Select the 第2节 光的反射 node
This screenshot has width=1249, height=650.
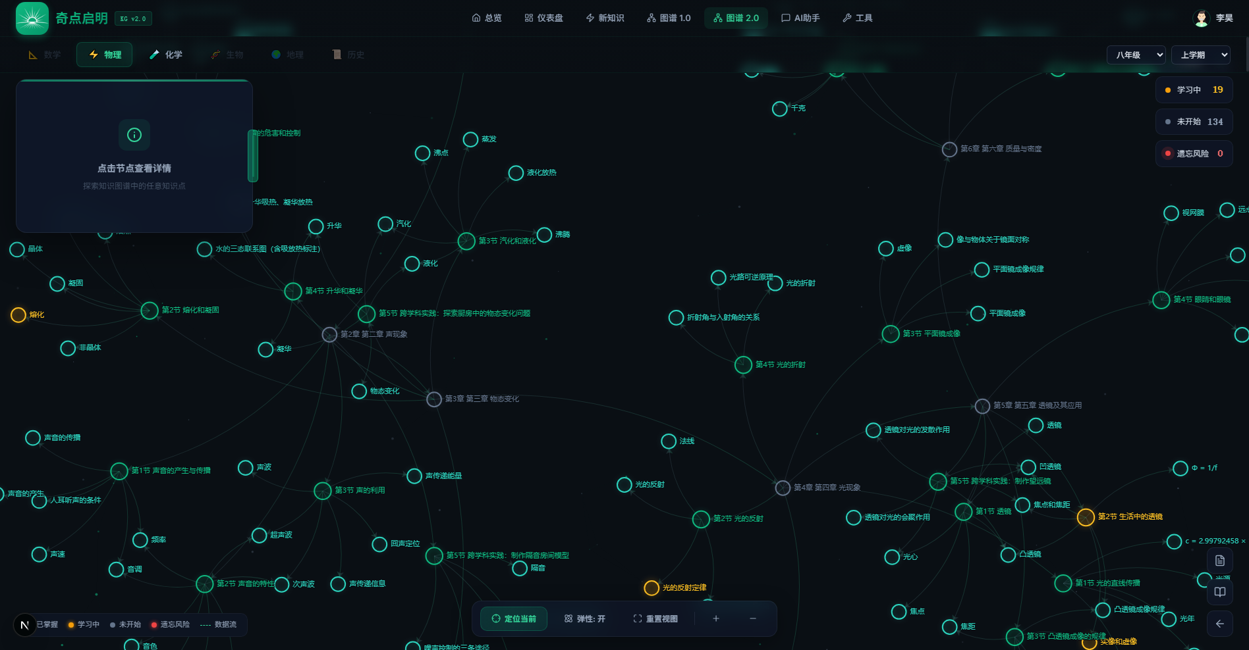(x=701, y=519)
